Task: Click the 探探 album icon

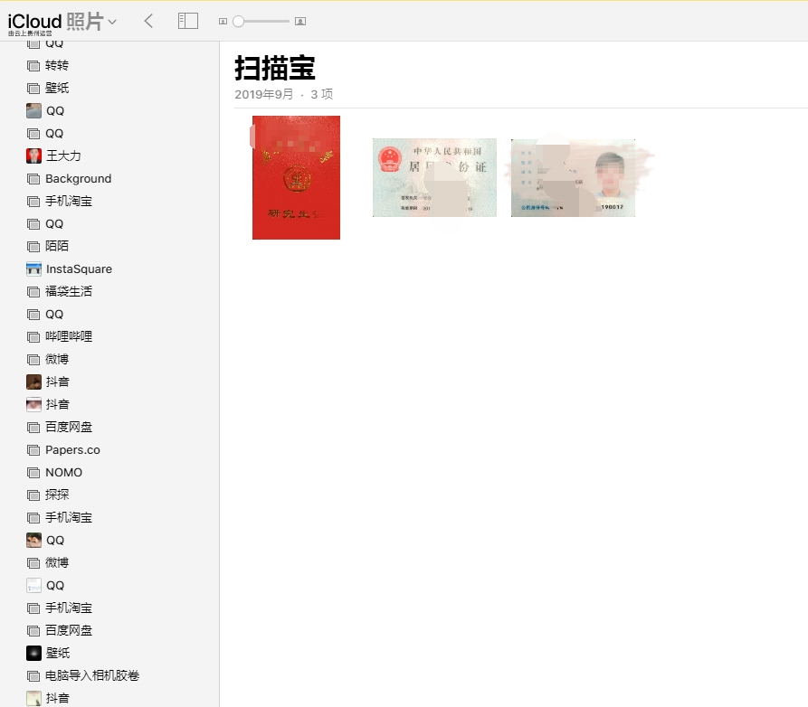Action: tap(33, 495)
